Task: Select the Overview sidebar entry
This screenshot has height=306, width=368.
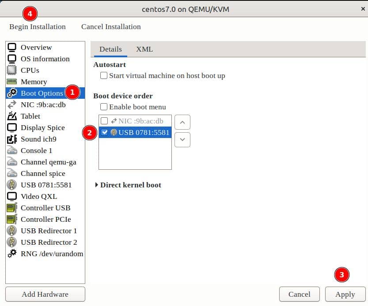Action: pos(46,47)
